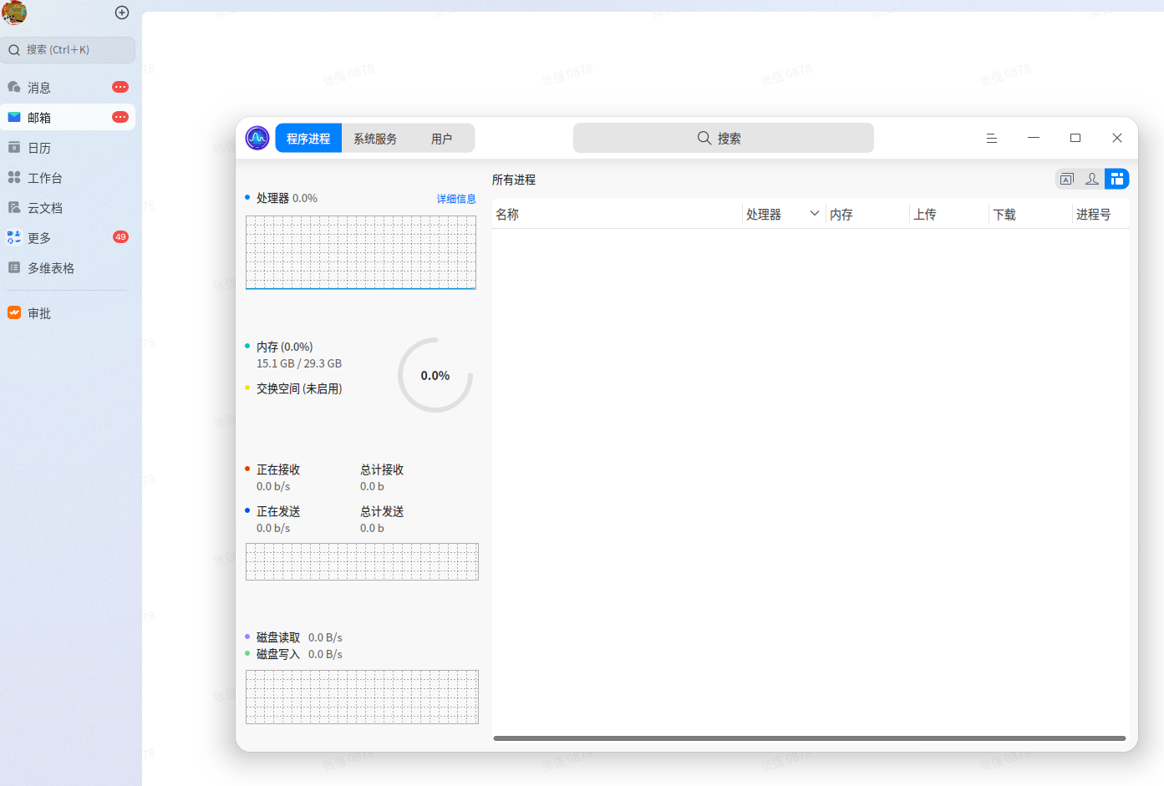This screenshot has height=786, width=1164.
Task: Click the disk activity graph
Action: [x=362, y=697]
